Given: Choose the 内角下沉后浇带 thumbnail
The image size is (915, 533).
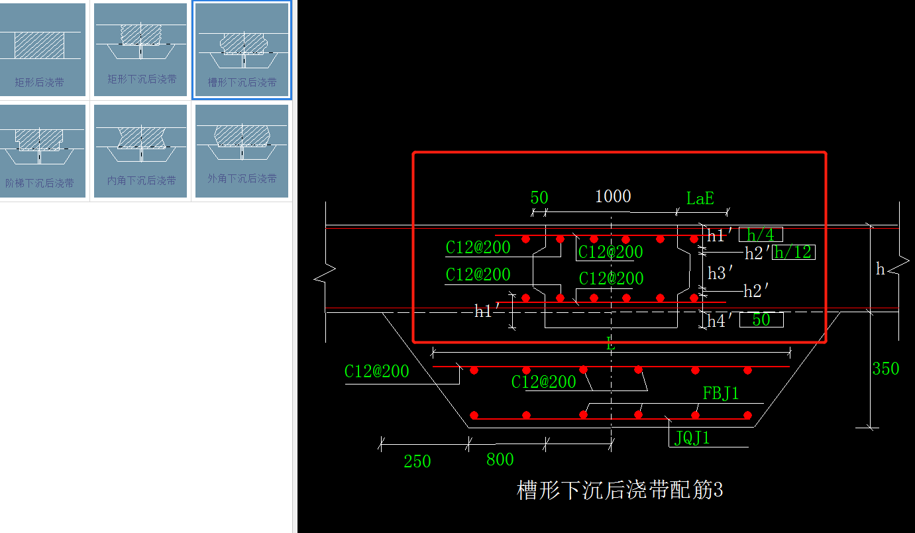Looking at the screenshot, I should click(140, 151).
